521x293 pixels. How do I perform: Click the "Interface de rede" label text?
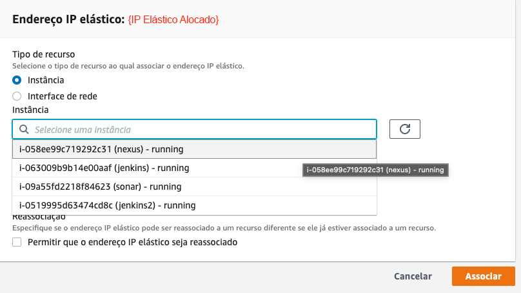click(x=63, y=96)
